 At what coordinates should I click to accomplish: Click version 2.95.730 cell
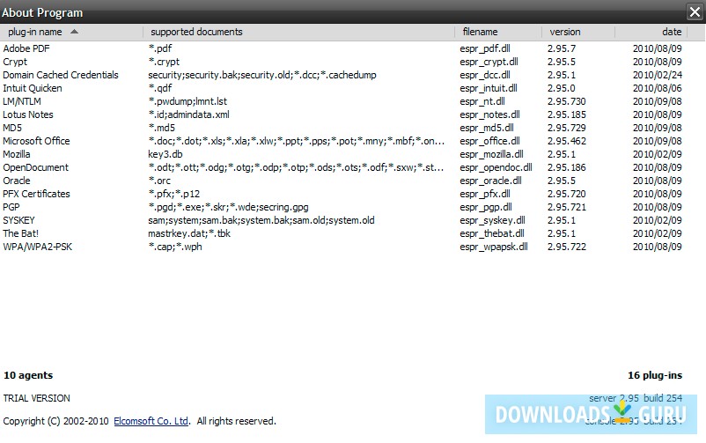tap(566, 101)
